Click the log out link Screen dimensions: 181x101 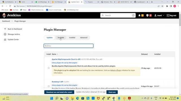(x=171, y=15)
